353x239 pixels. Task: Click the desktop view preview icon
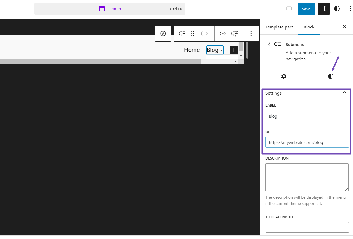pyautogui.click(x=289, y=9)
